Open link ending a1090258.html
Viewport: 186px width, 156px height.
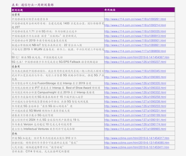(135, 97)
